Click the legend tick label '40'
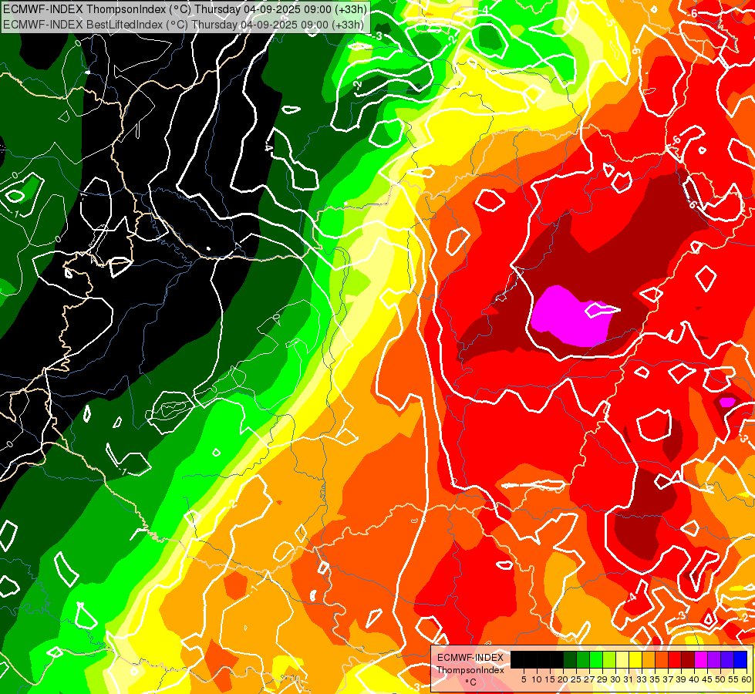The height and width of the screenshot is (694, 755). coord(694,679)
